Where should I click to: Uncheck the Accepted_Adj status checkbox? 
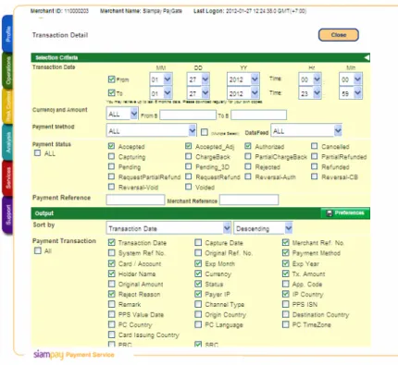click(x=188, y=146)
